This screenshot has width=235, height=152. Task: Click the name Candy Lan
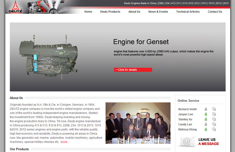coord(185,124)
